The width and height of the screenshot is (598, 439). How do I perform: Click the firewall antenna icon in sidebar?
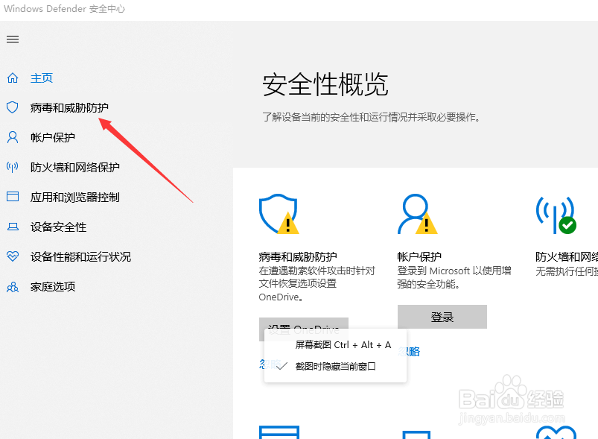pyautogui.click(x=13, y=167)
